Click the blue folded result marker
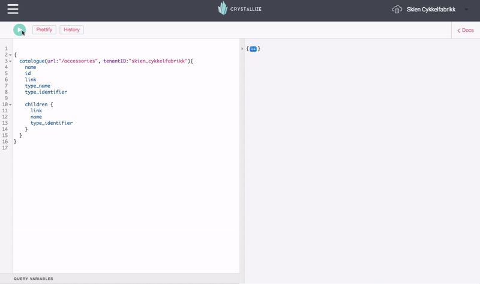Image resolution: width=480 pixels, height=284 pixels. 253,49
